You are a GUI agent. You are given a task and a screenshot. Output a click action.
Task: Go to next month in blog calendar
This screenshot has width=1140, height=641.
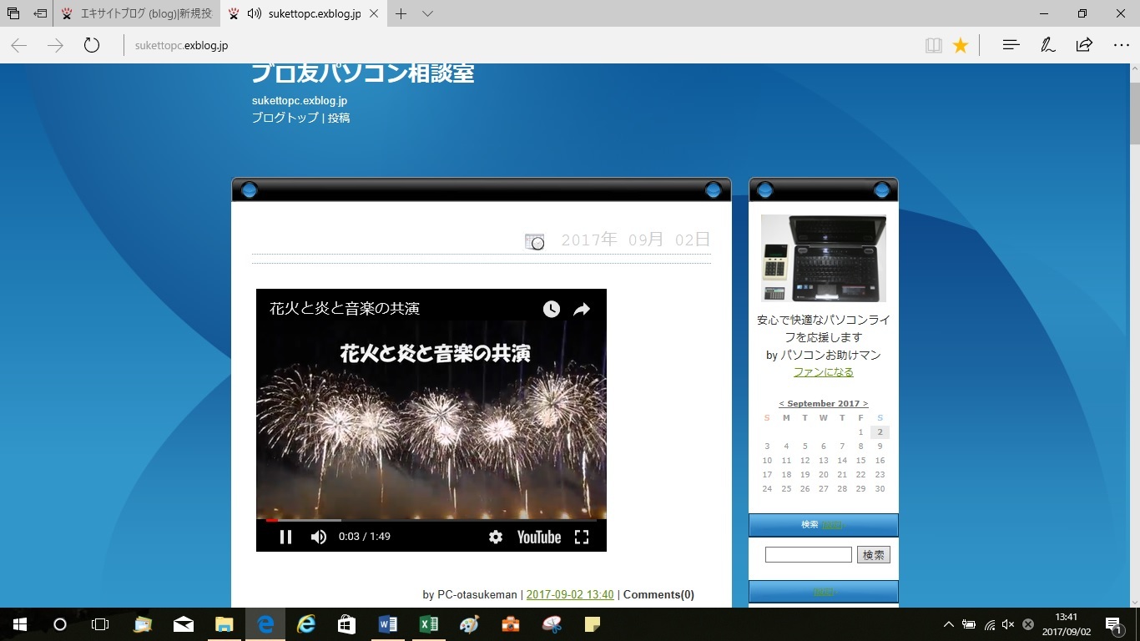pyautogui.click(x=865, y=404)
